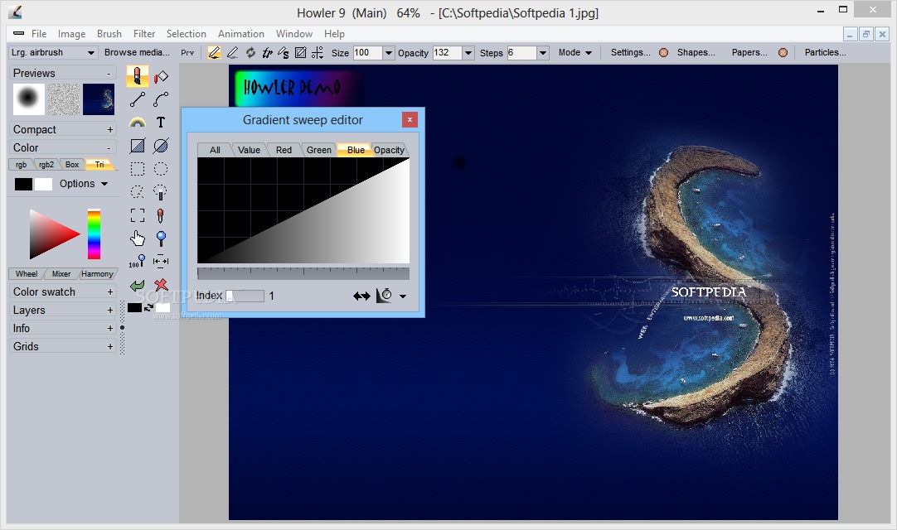Open the Mode dropdown menu

coord(575,53)
